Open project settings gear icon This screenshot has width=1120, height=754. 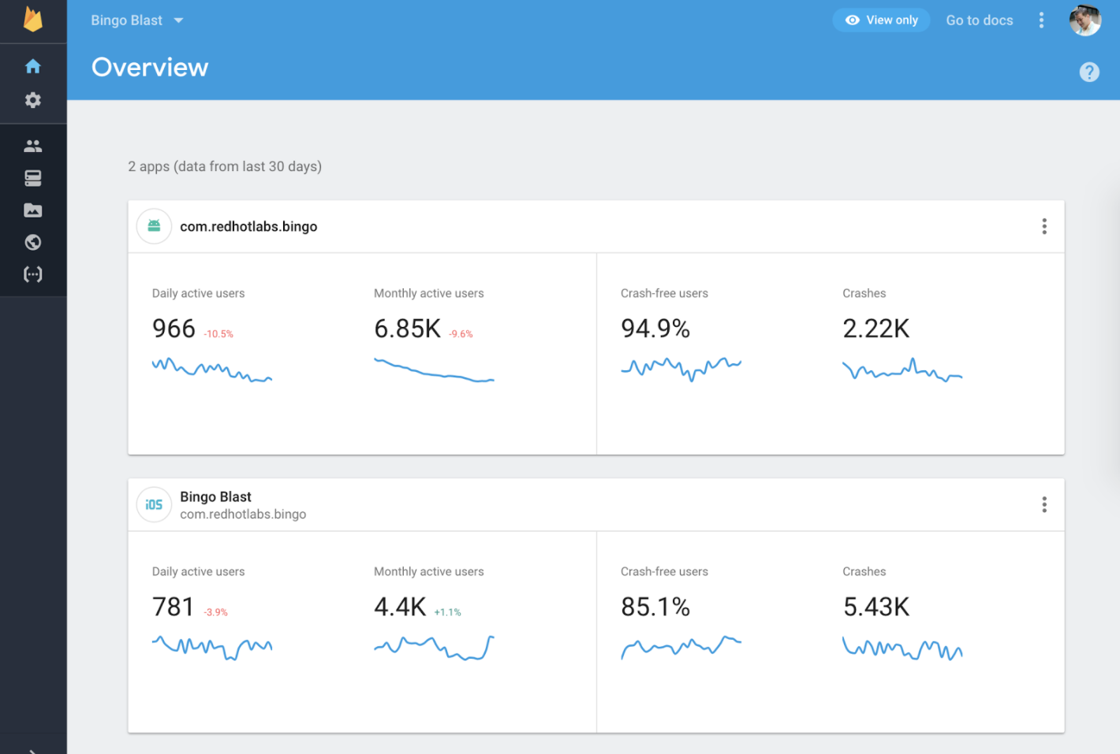pyautogui.click(x=33, y=100)
